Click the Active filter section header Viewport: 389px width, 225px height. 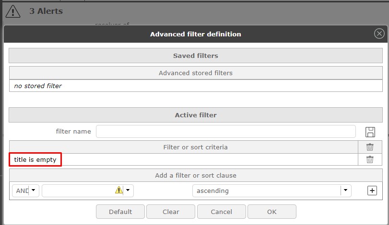point(195,115)
